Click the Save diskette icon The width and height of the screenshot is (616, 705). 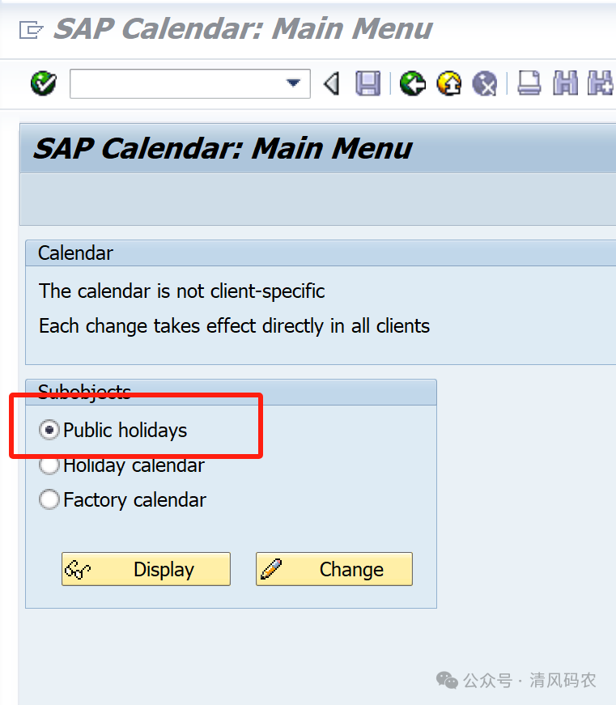[368, 83]
